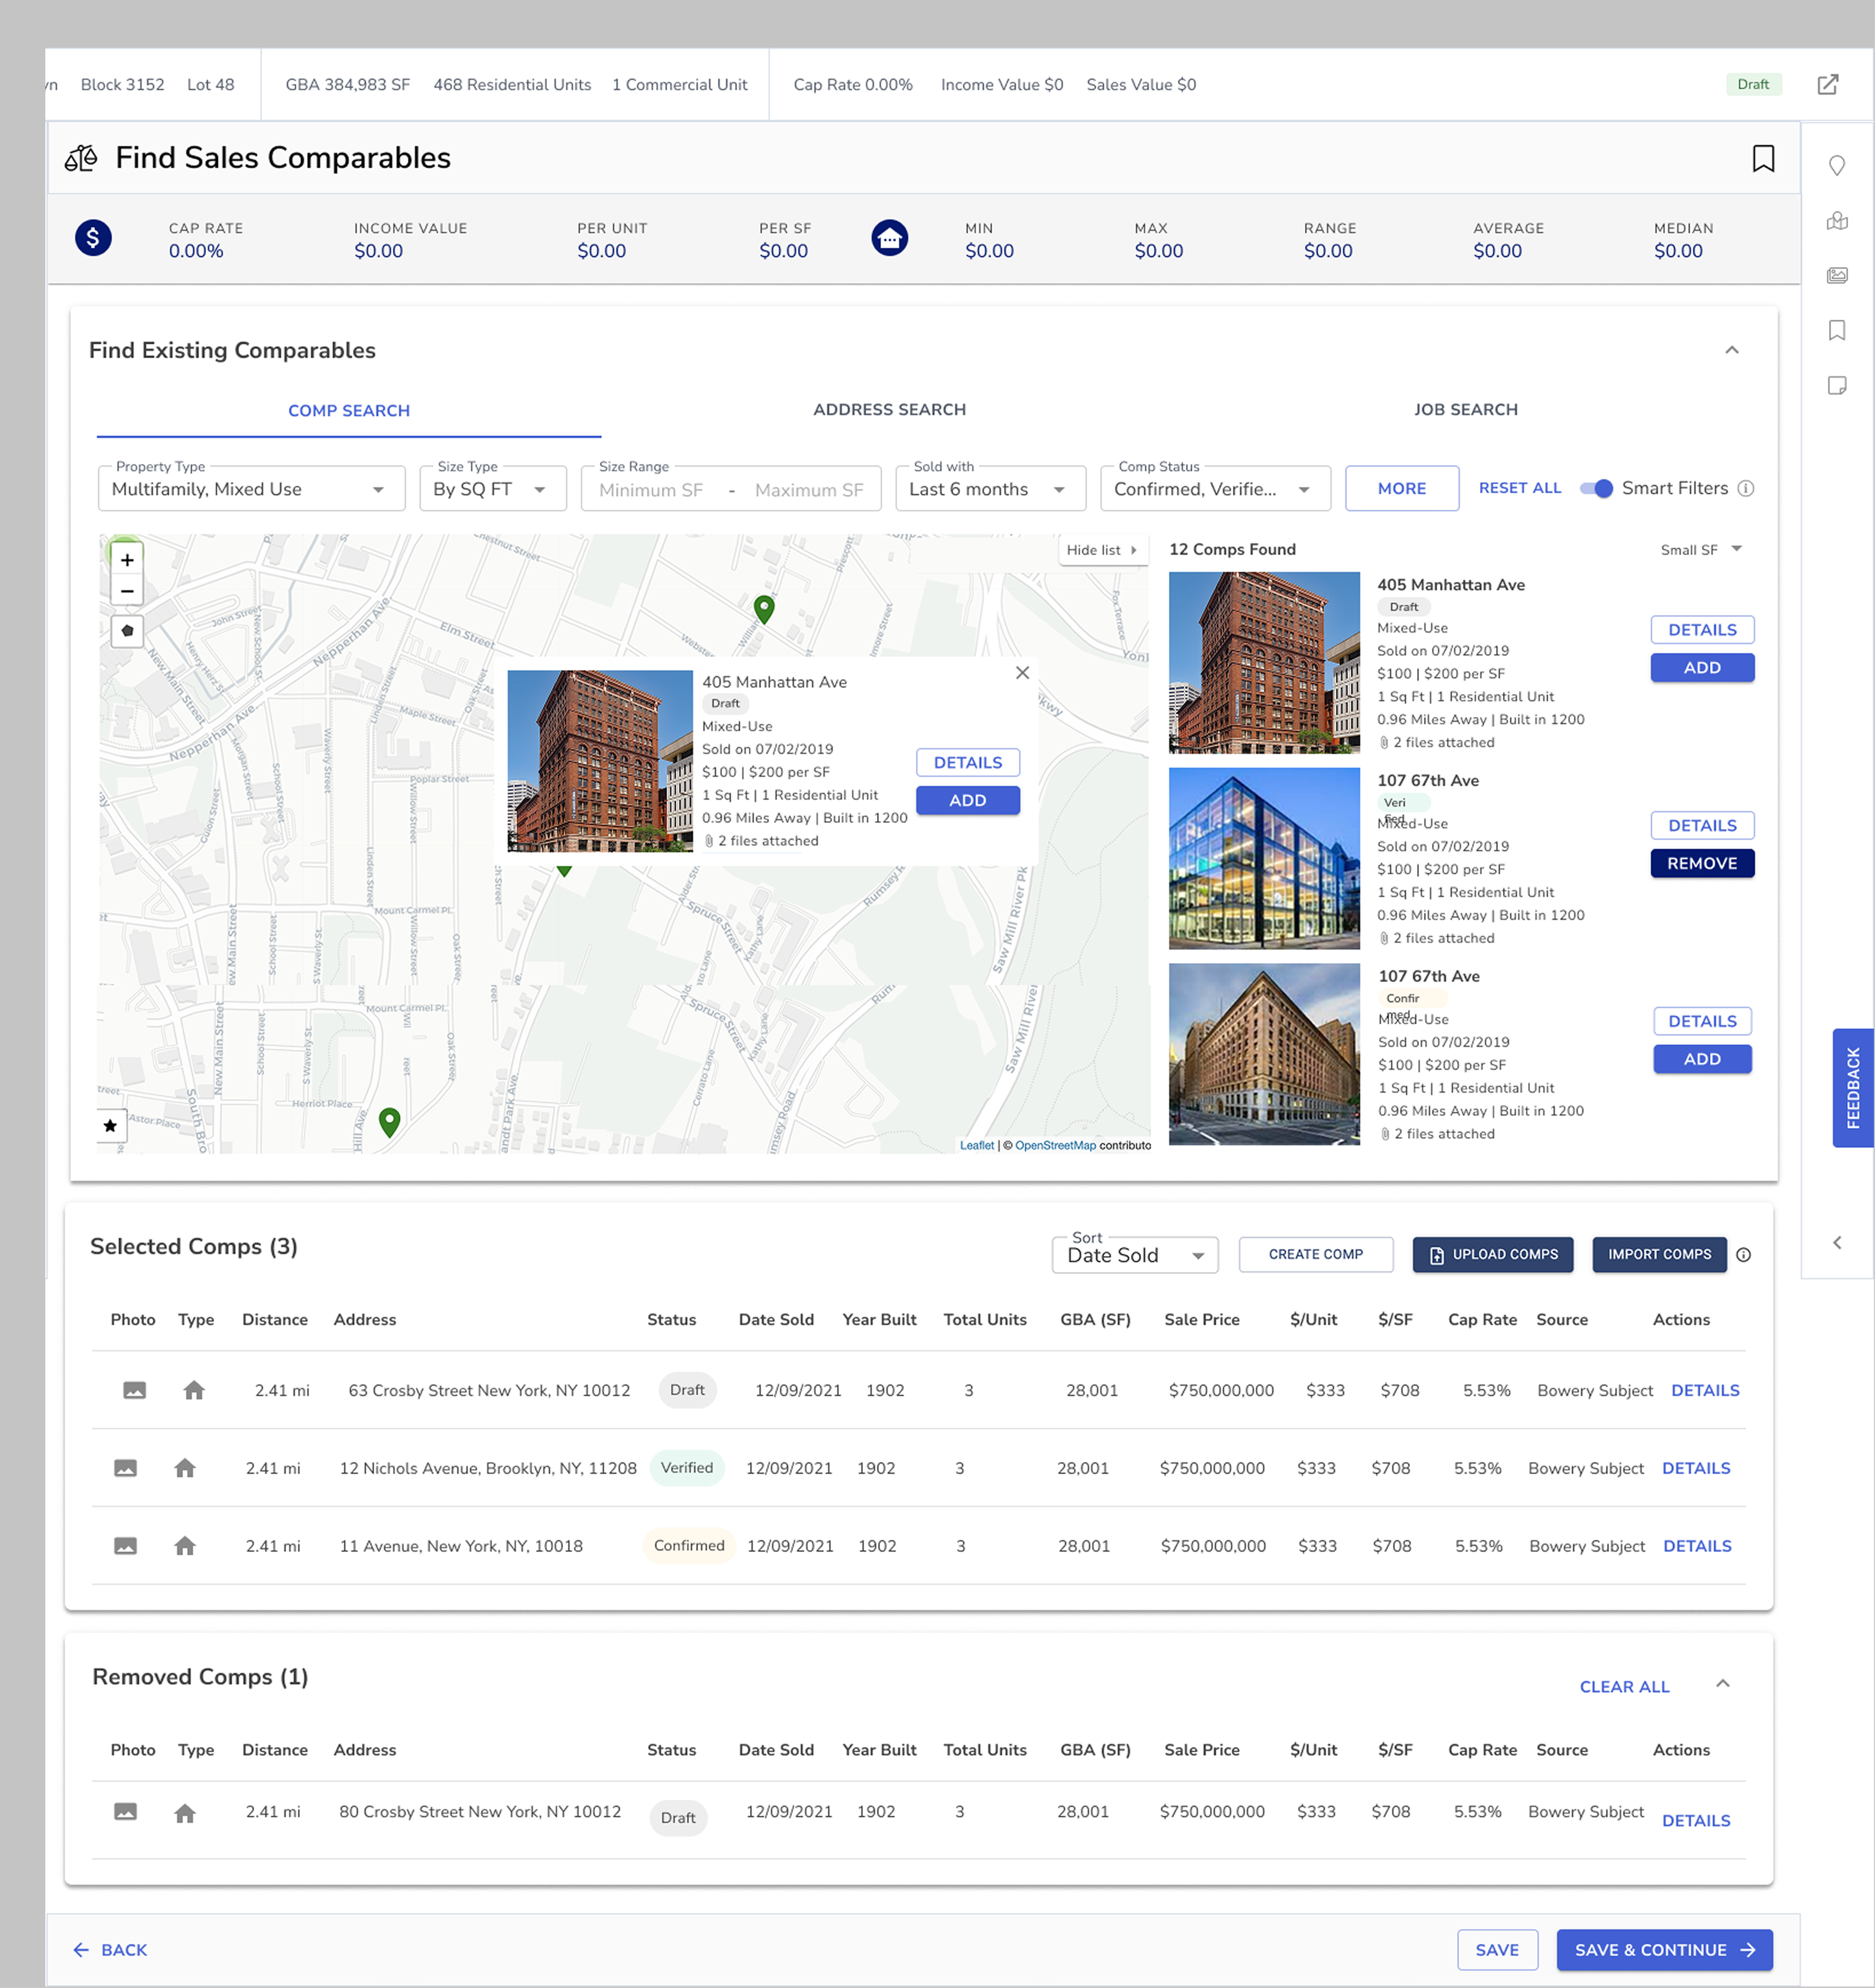Click DETAILS in the map popup
Screen dimensions: 1875x1988
[x=967, y=763]
